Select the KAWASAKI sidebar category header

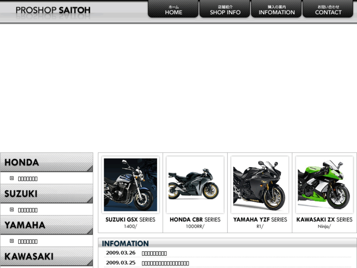click(x=47, y=256)
